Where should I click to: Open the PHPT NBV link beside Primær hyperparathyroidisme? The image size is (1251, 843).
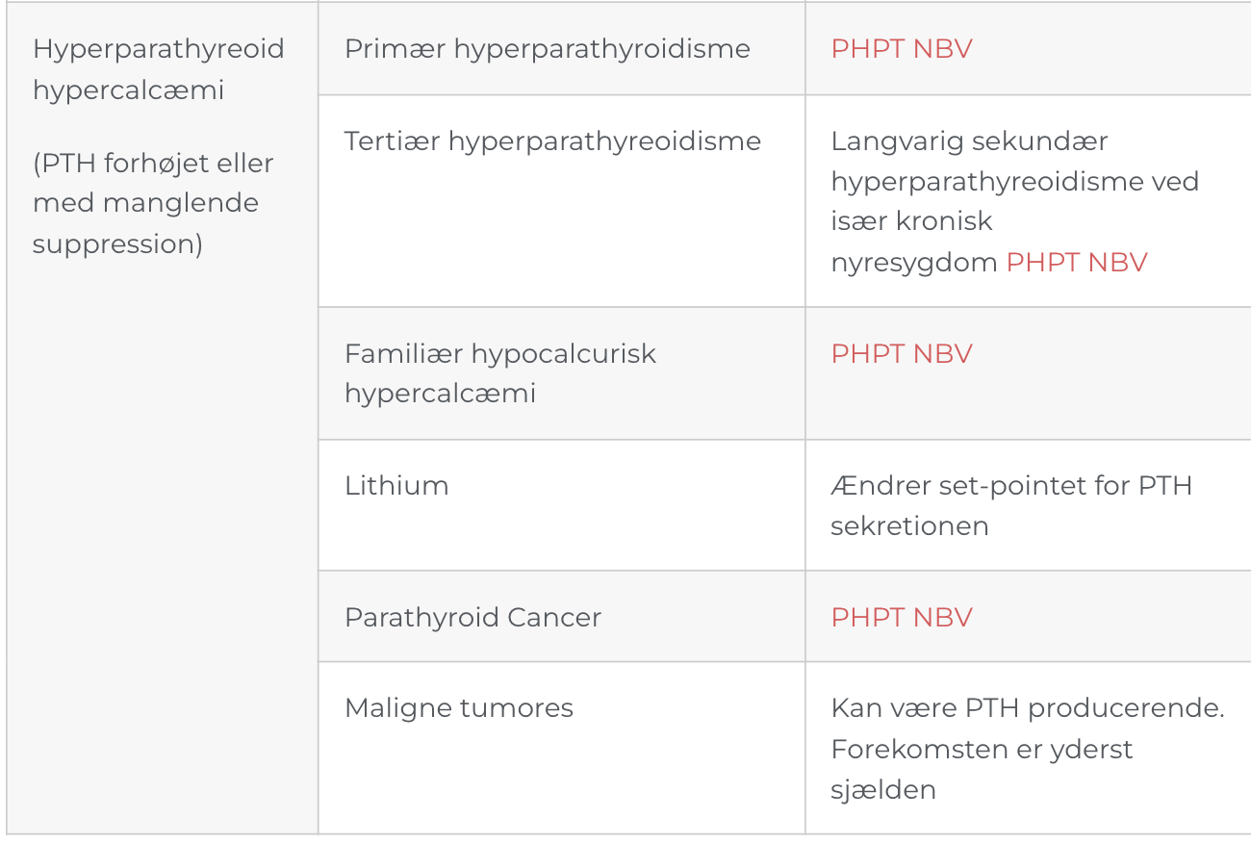coord(902,49)
